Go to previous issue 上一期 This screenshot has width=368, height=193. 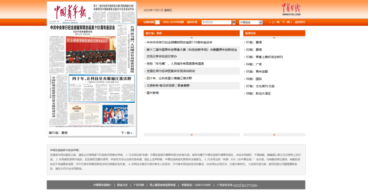click(x=274, y=22)
